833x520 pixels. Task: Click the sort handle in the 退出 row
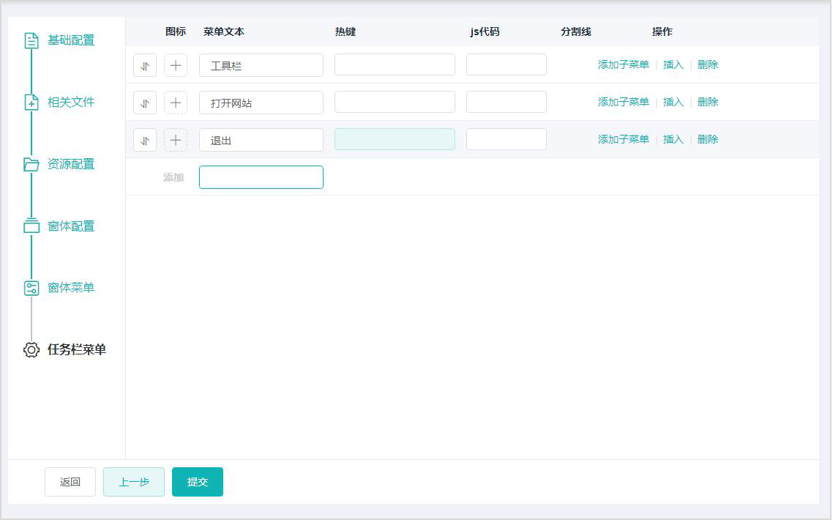coord(145,140)
